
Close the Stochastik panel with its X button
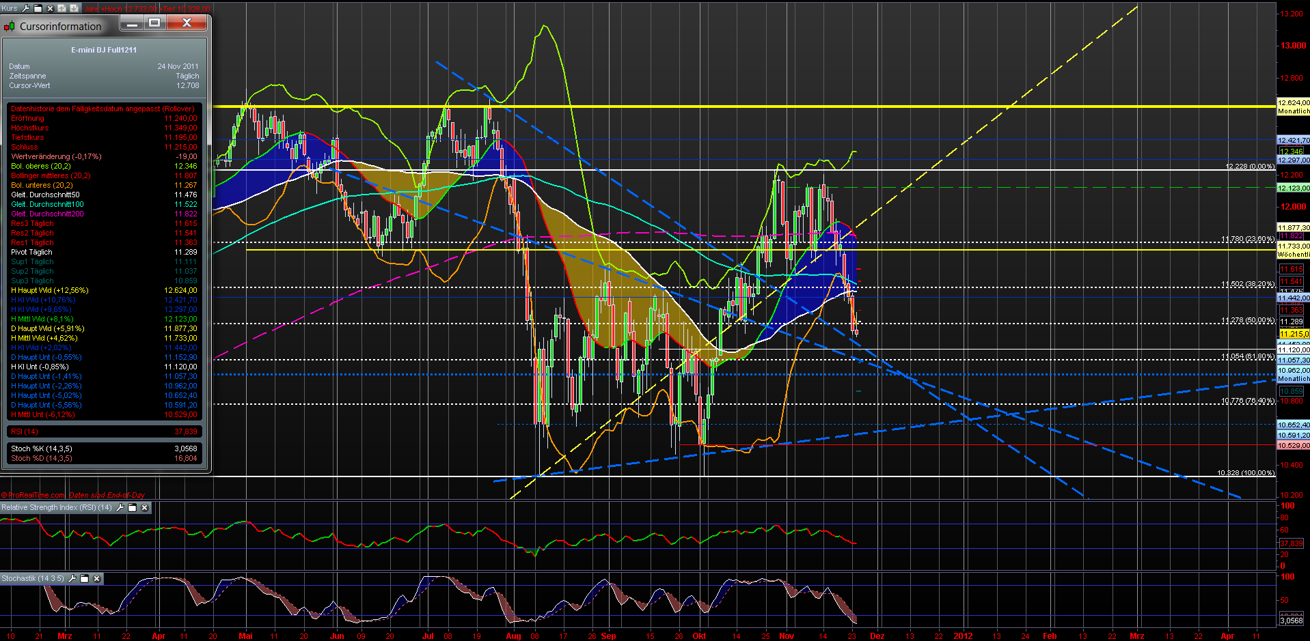(x=96, y=578)
